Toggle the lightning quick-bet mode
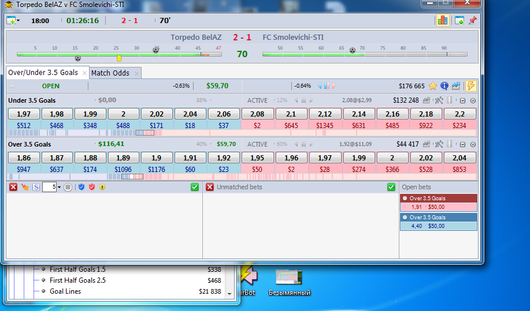530x311 pixels. click(470, 86)
